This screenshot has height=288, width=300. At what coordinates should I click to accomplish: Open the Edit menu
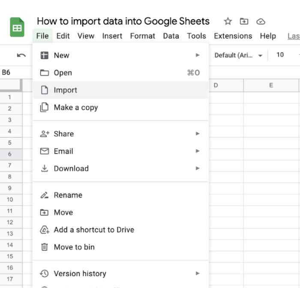pyautogui.click(x=63, y=36)
